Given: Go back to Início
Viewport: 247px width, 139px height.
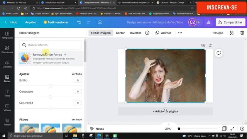Looking at the screenshot, I should (11, 22).
